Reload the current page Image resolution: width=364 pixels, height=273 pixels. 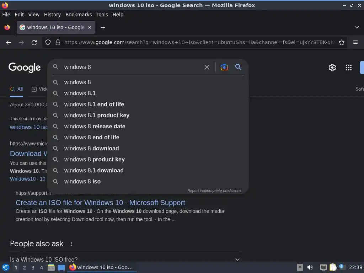click(34, 43)
